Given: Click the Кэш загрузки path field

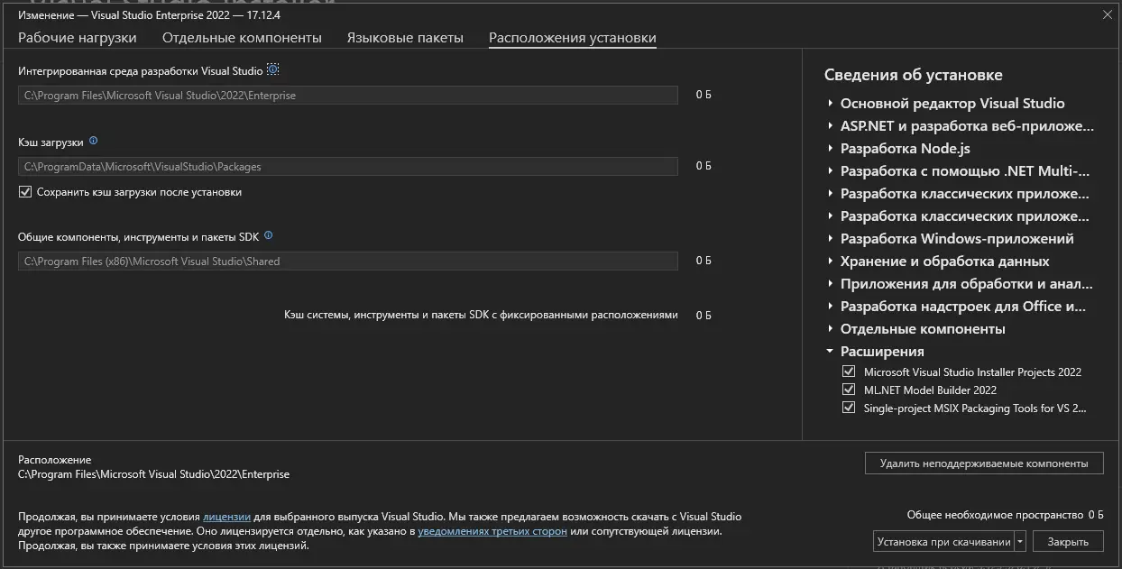Looking at the screenshot, I should tap(347, 167).
